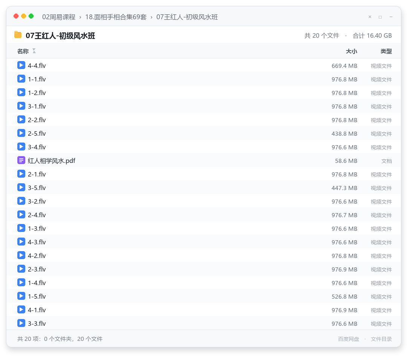The height and width of the screenshot is (356, 407).
Task: Select the video icon of 3-4.flv
Action: (x=21, y=146)
